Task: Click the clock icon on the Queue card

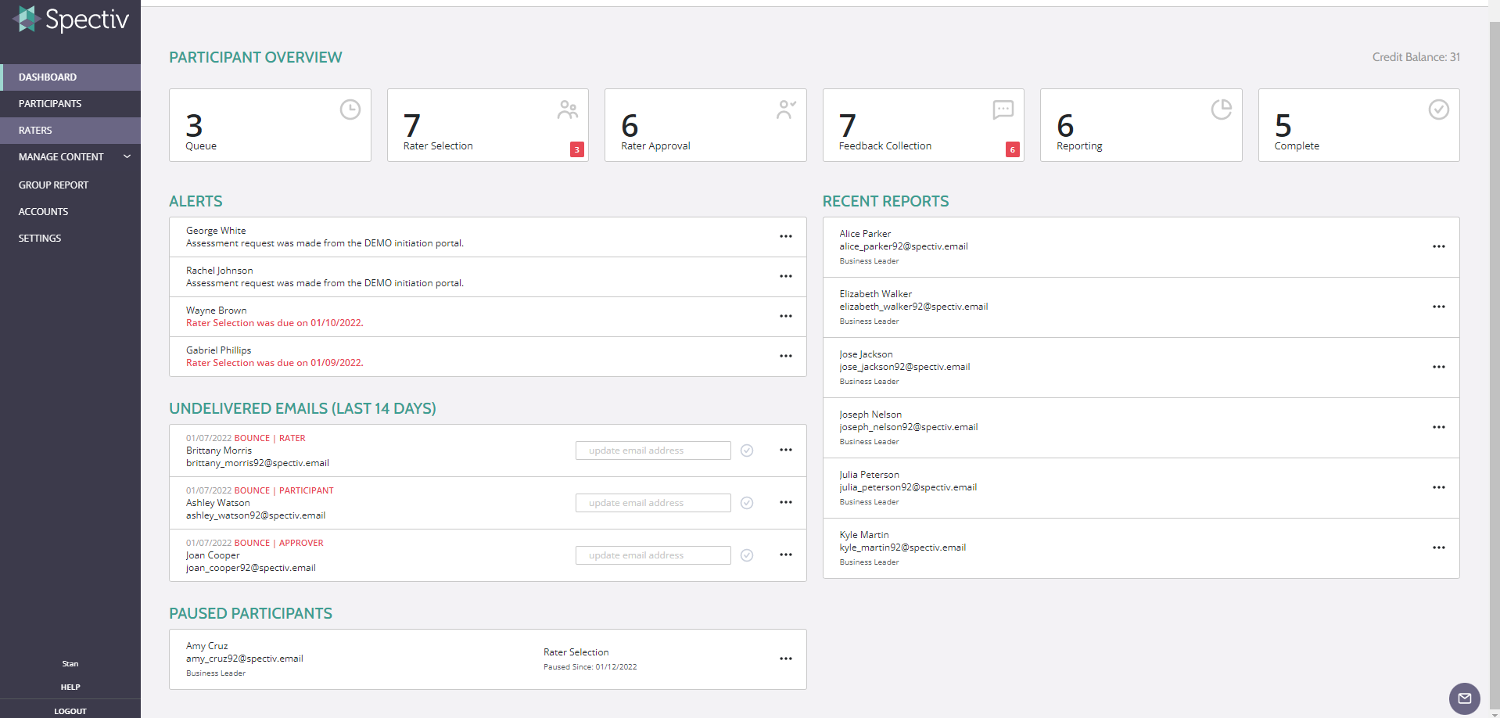Action: [x=349, y=109]
